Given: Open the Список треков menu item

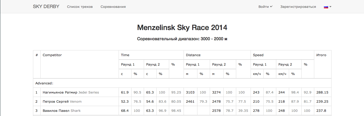Looking at the screenshot, I should pos(80,7).
